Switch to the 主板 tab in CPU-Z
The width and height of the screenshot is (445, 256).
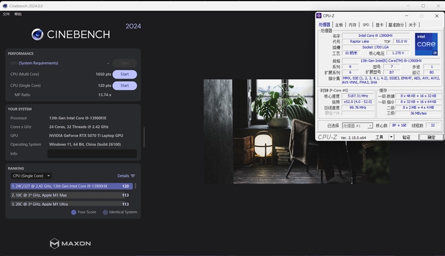click(339, 25)
